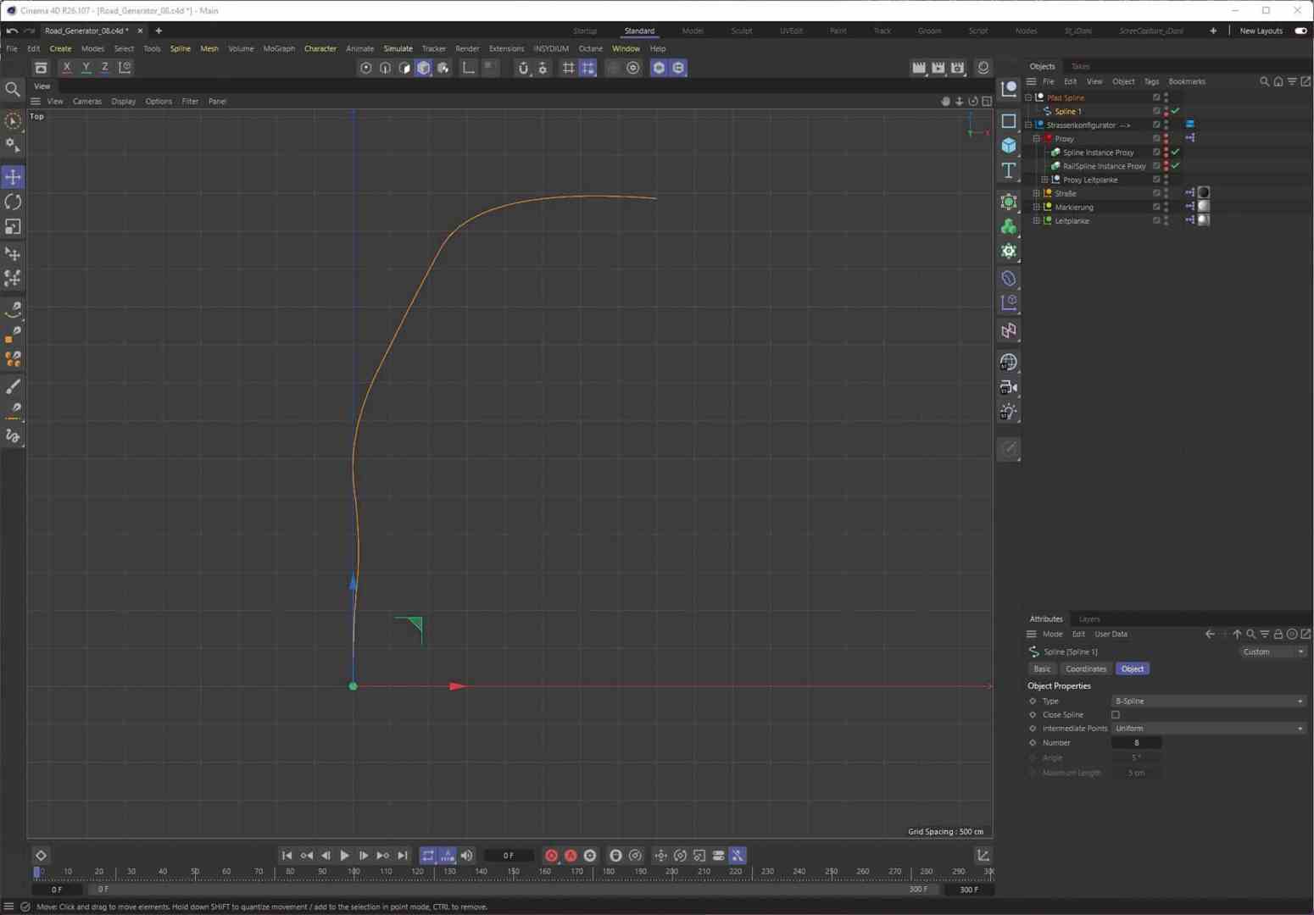The width and height of the screenshot is (1314, 915).
Task: Toggle the X axis lock button
Action: coord(66,66)
